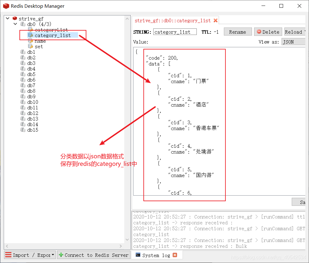Click the db10 database icon

coord(23,102)
